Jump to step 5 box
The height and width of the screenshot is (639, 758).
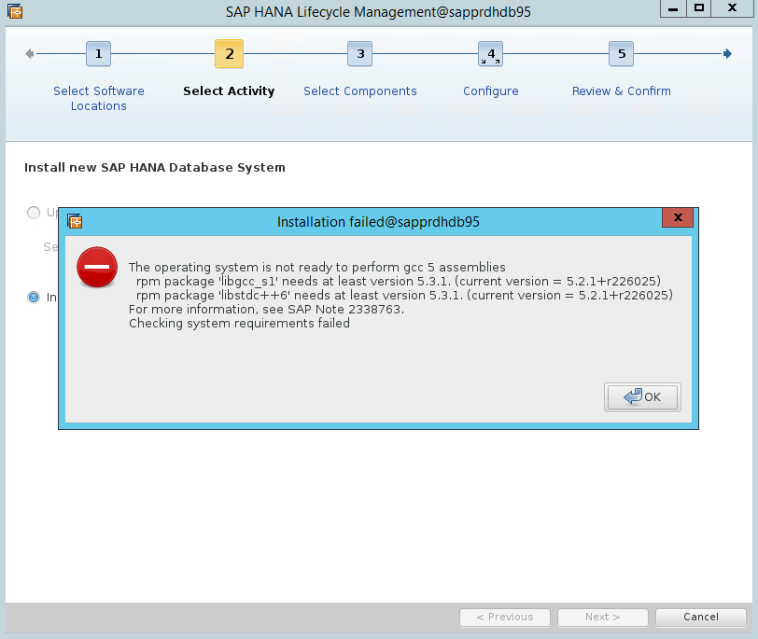tap(621, 53)
